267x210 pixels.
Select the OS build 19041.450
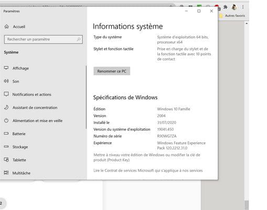pos(165,129)
